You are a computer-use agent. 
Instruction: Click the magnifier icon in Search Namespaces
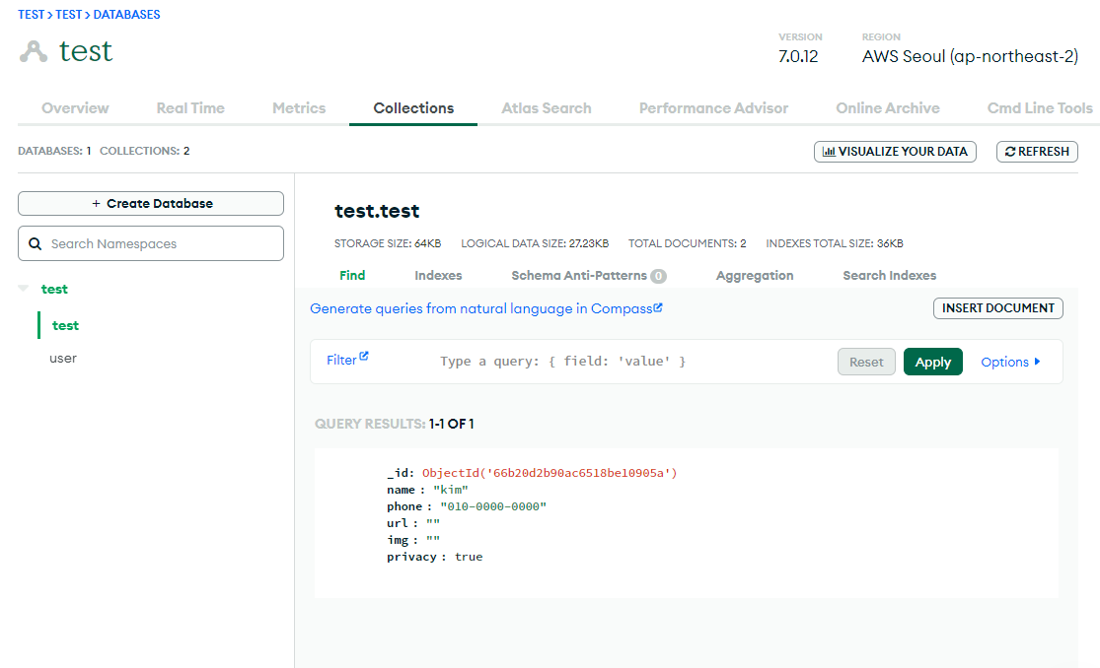pyautogui.click(x=36, y=244)
